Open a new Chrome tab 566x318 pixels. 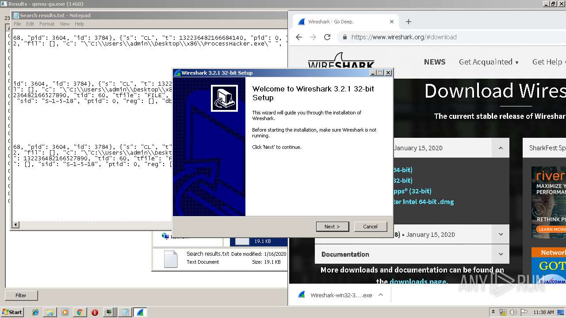click(408, 22)
